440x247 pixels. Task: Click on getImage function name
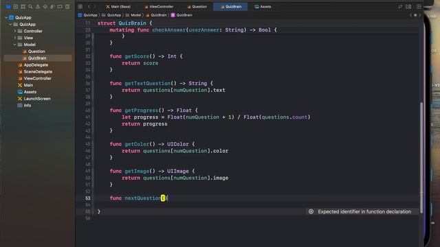[x=137, y=171]
